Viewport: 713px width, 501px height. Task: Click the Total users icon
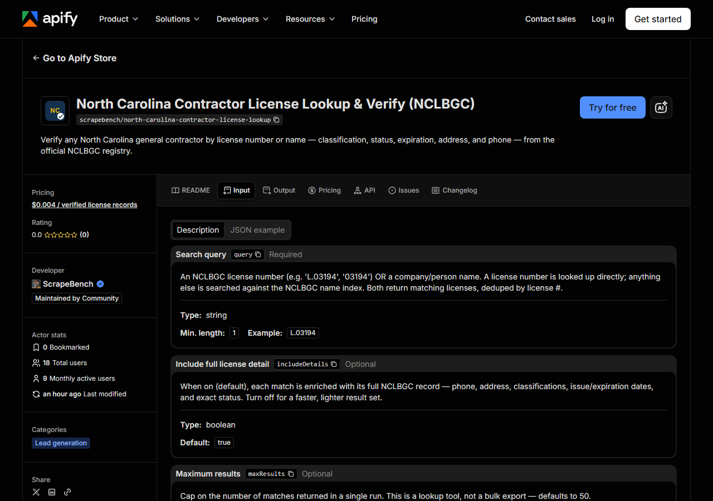tap(36, 363)
